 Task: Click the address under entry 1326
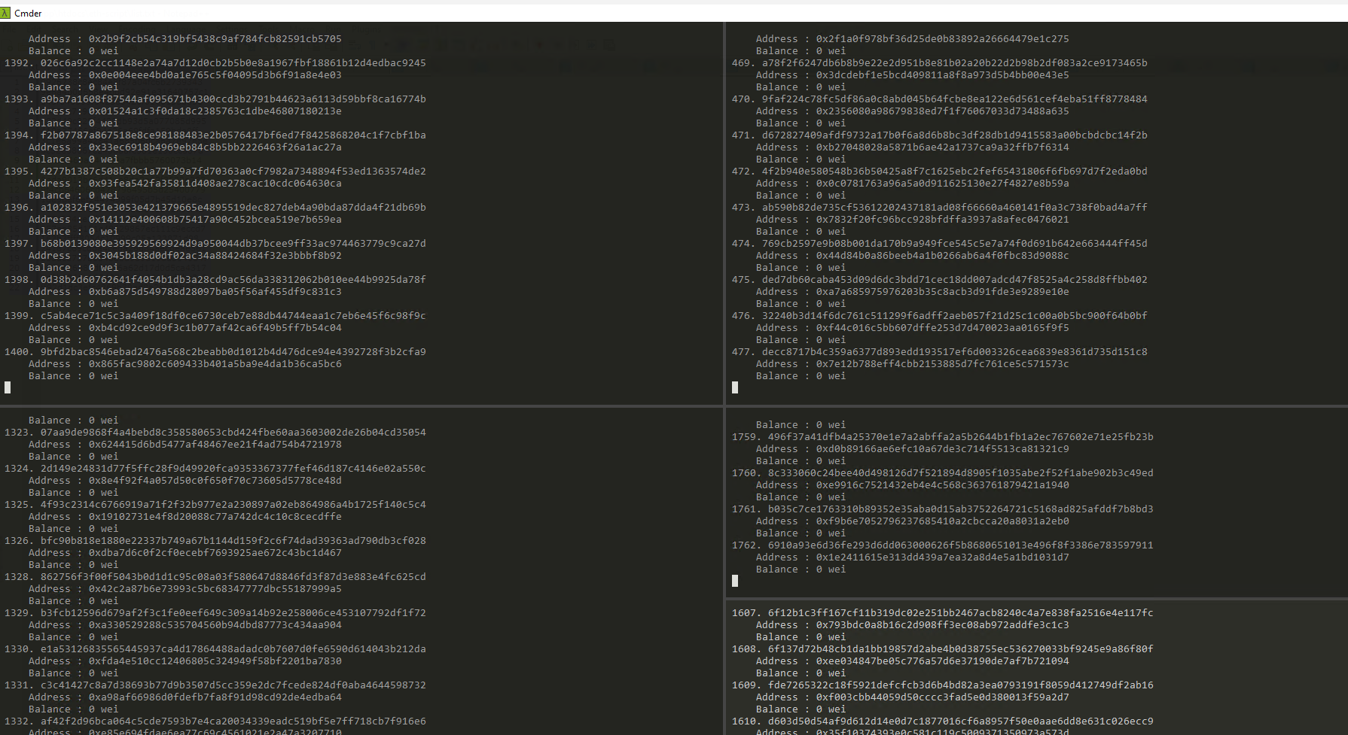tap(215, 553)
